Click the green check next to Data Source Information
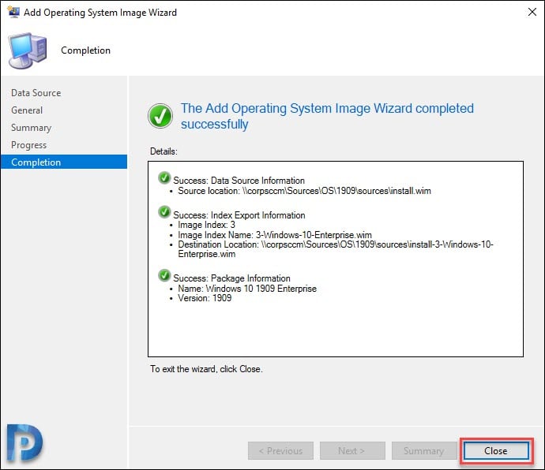The height and width of the screenshot is (470, 545). pyautogui.click(x=164, y=177)
